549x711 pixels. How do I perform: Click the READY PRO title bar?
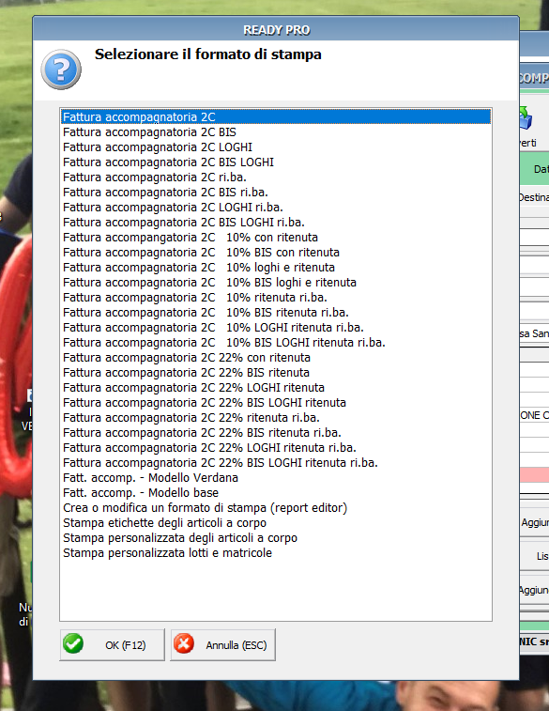pos(276,30)
